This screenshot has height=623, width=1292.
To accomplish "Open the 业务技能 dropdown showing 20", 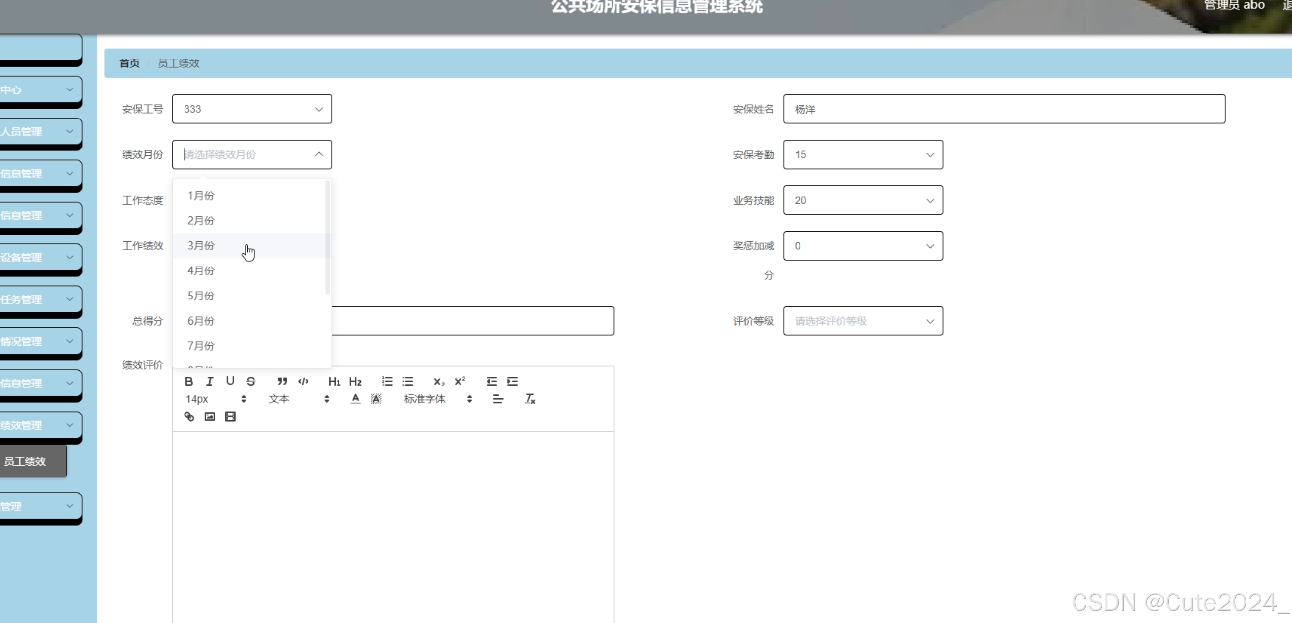I will point(862,200).
